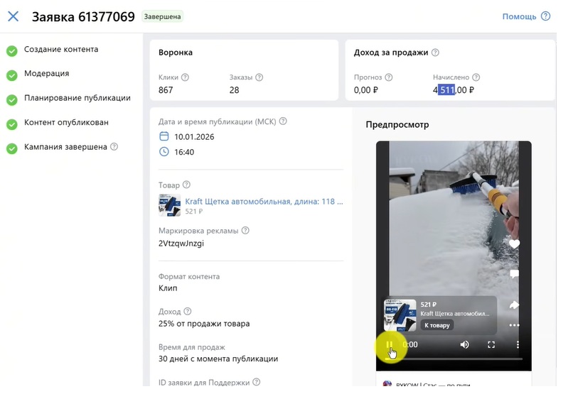Show the Клики tooltip icon
Viewport: 573px width, 394px height.
tap(186, 77)
